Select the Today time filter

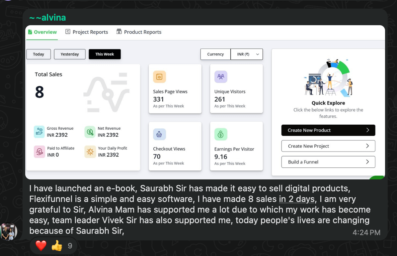(x=39, y=54)
